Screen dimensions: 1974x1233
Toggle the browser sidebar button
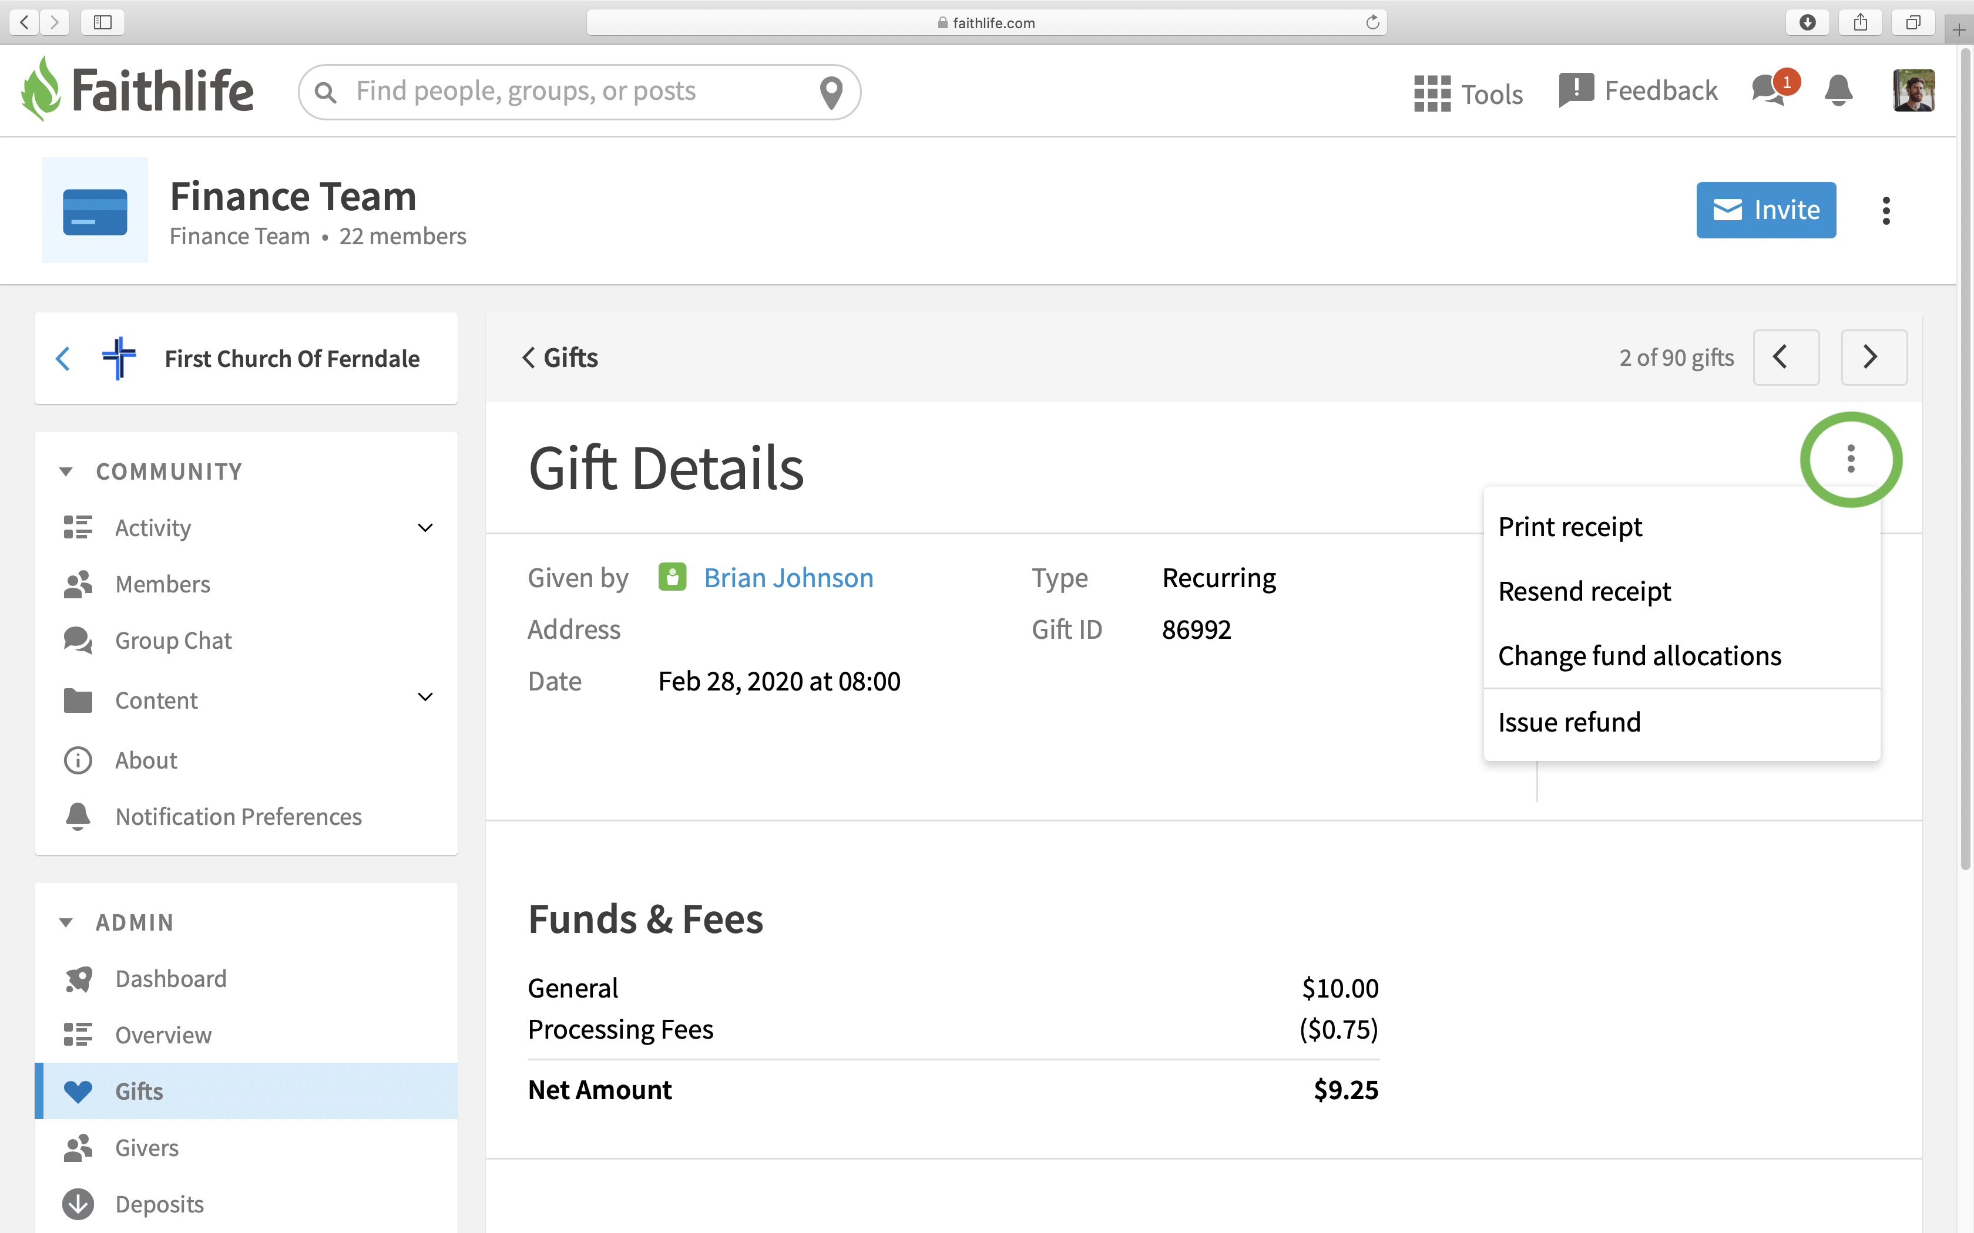pyautogui.click(x=103, y=22)
